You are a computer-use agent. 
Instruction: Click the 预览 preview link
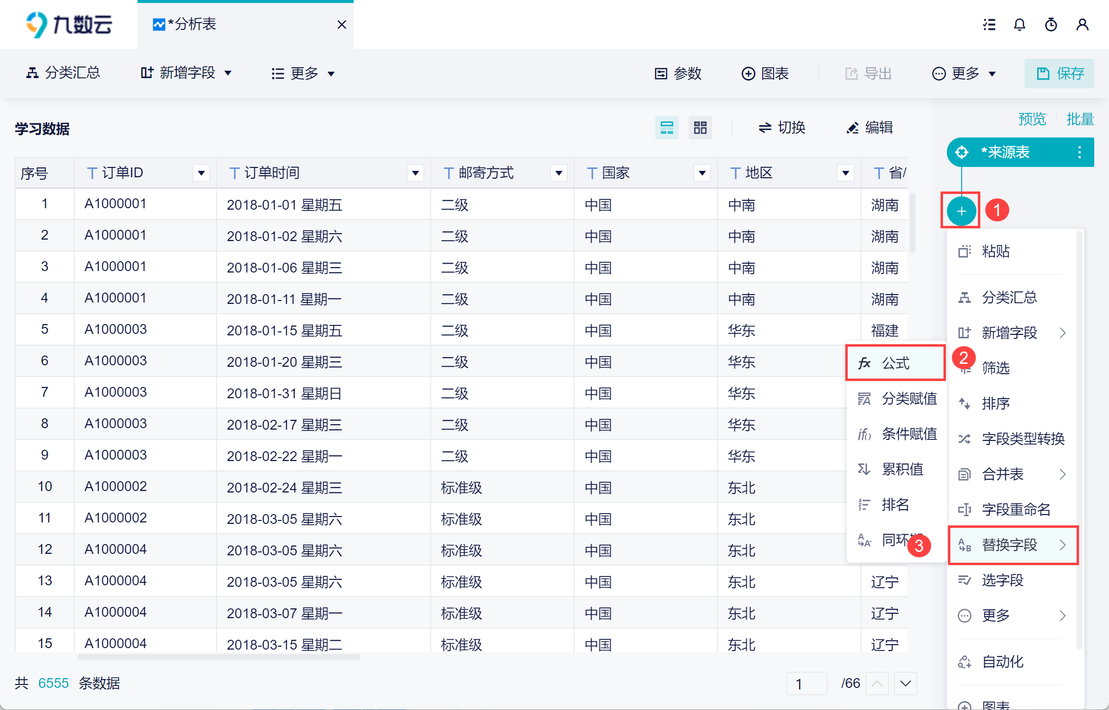pos(1032,119)
